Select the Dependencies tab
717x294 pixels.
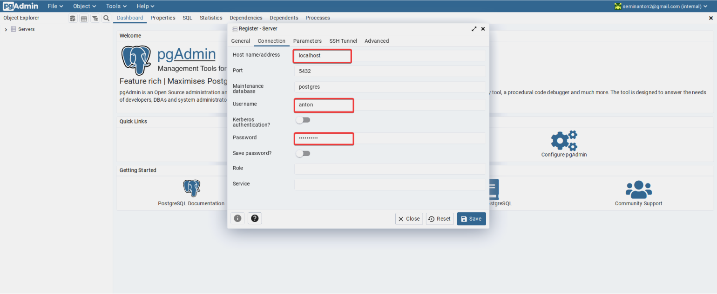point(246,18)
